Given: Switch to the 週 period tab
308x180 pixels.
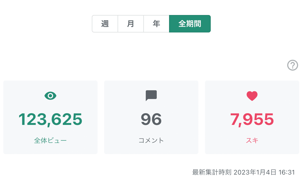Looking at the screenshot, I should (105, 24).
